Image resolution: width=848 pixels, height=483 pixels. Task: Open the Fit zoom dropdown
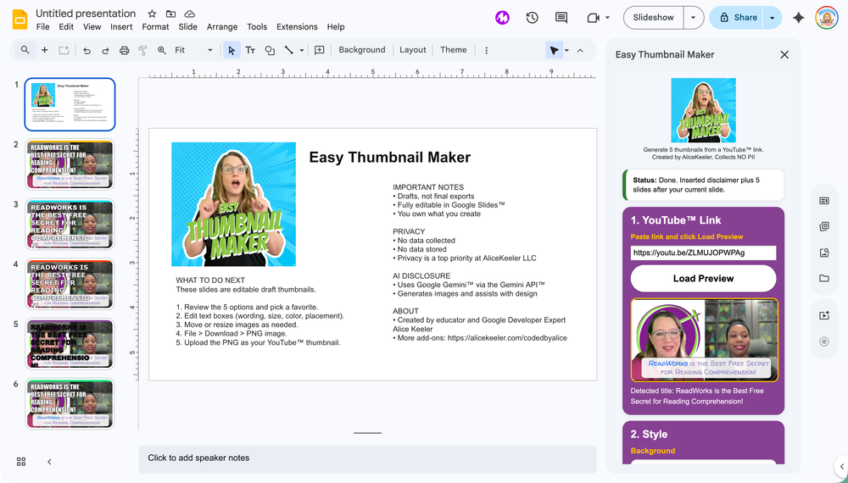193,50
